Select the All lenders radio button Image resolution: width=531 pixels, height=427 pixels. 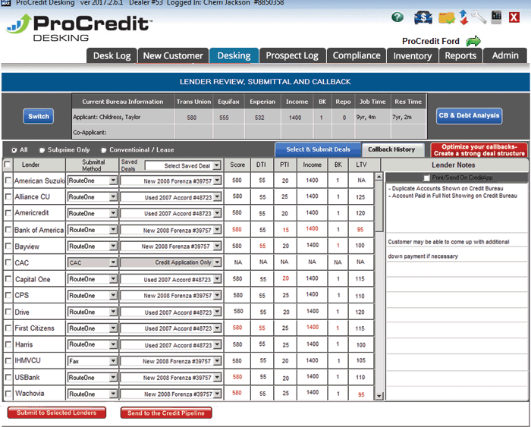pos(14,150)
